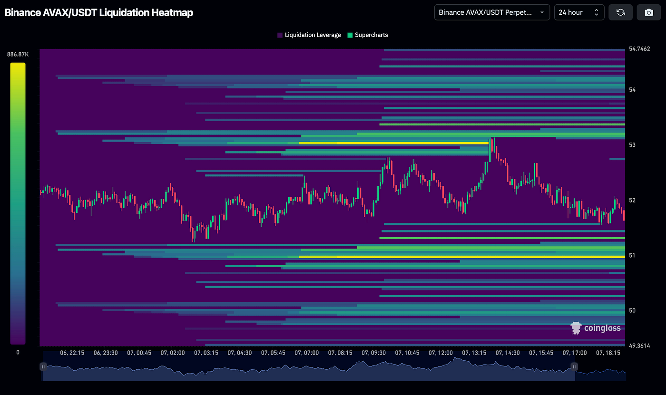
Task: Click the 07, 14:30 time axis label
Action: (507, 353)
